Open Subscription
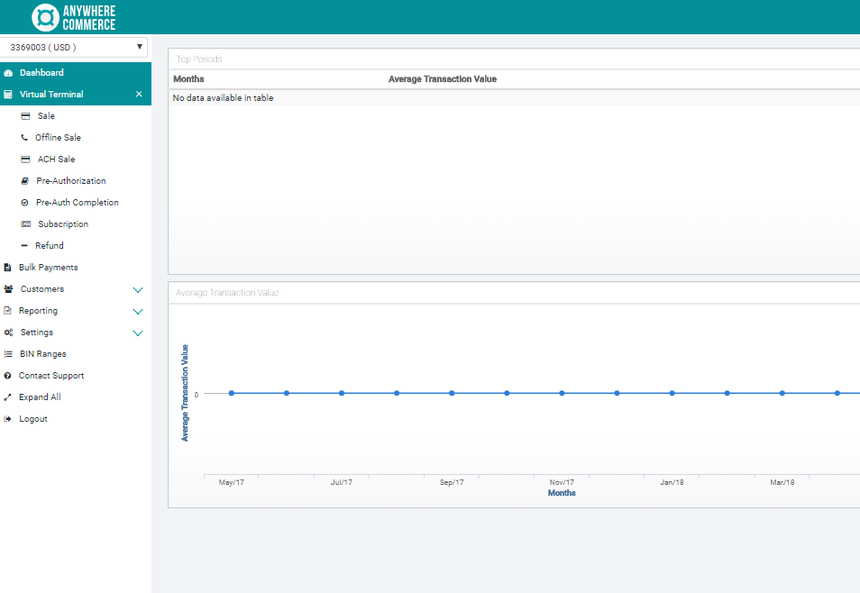Viewport: 860px width, 593px height. [63, 224]
